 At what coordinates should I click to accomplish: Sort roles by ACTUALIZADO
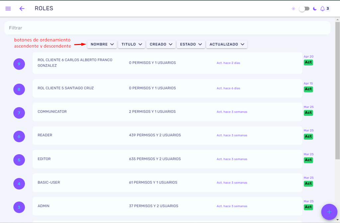(x=226, y=44)
